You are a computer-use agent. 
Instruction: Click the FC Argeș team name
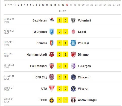click(x=84, y=66)
